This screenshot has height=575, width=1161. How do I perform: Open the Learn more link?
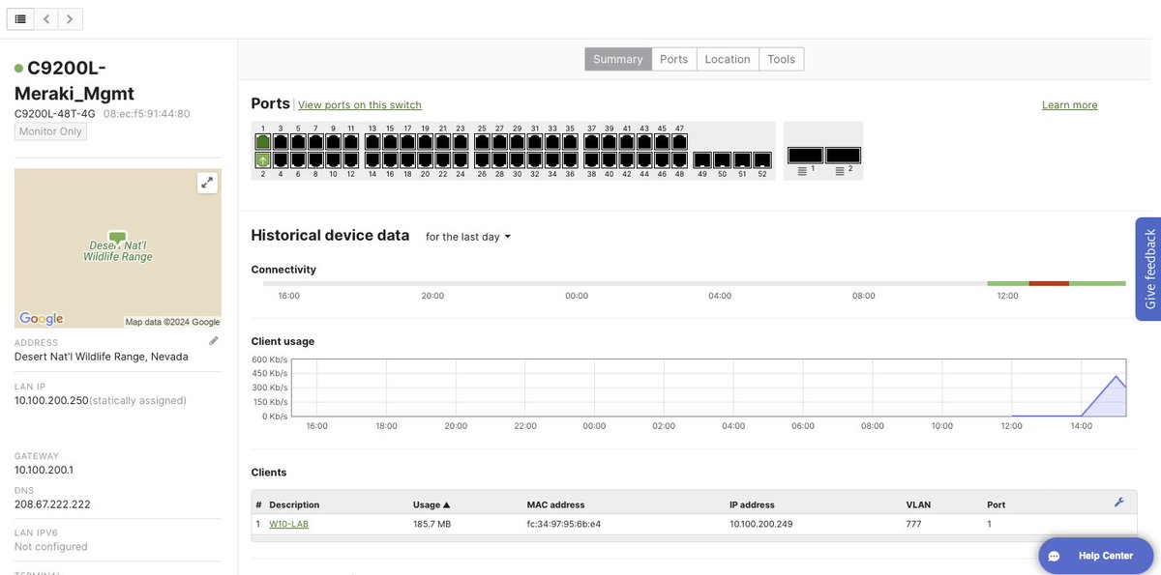click(1069, 105)
